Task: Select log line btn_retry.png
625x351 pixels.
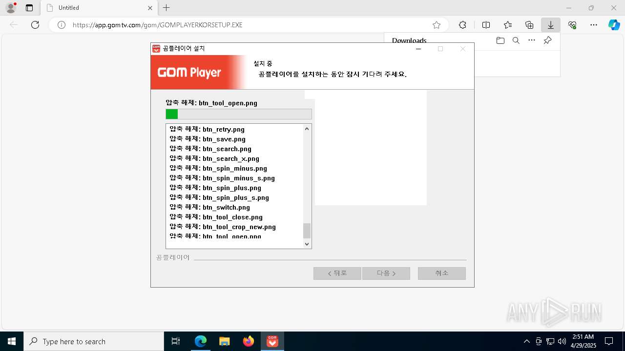Action: tap(207, 129)
